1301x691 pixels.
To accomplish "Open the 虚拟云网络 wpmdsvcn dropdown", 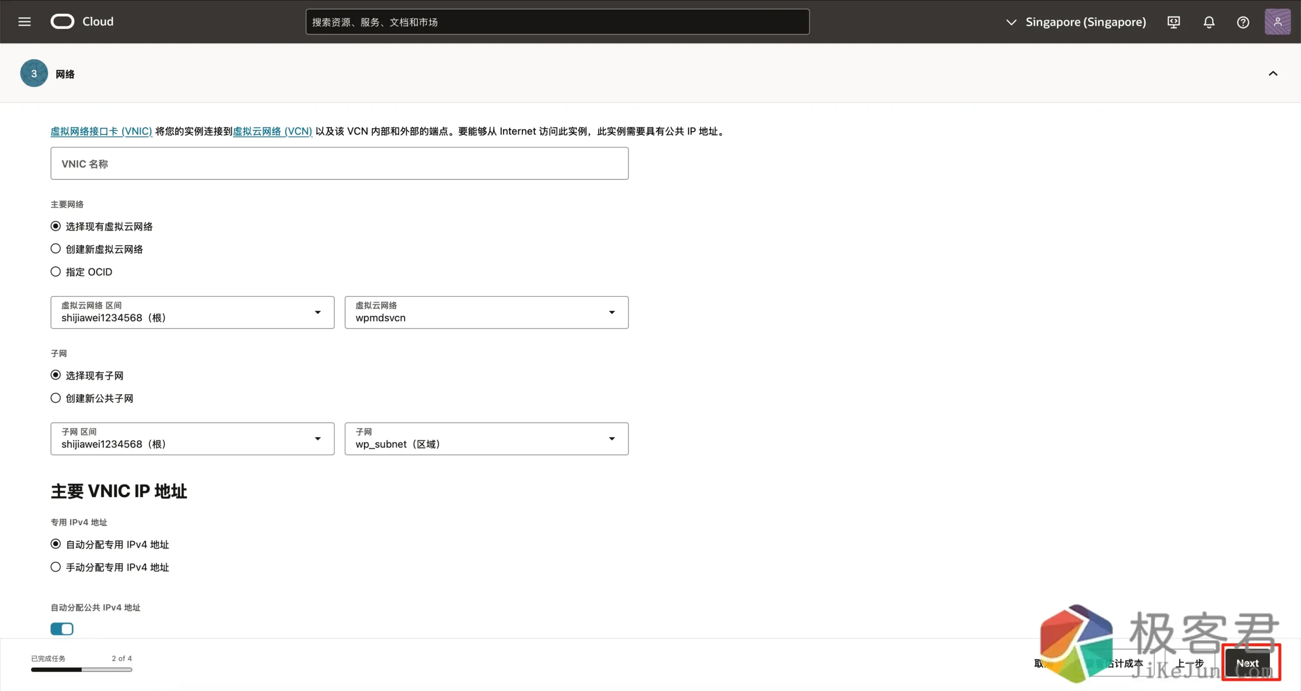I will [486, 312].
